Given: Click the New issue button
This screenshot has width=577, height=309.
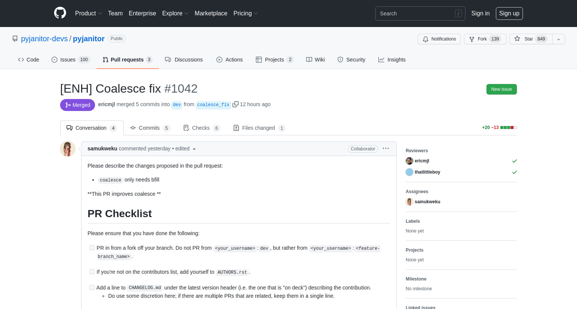Looking at the screenshot, I should pos(501,89).
